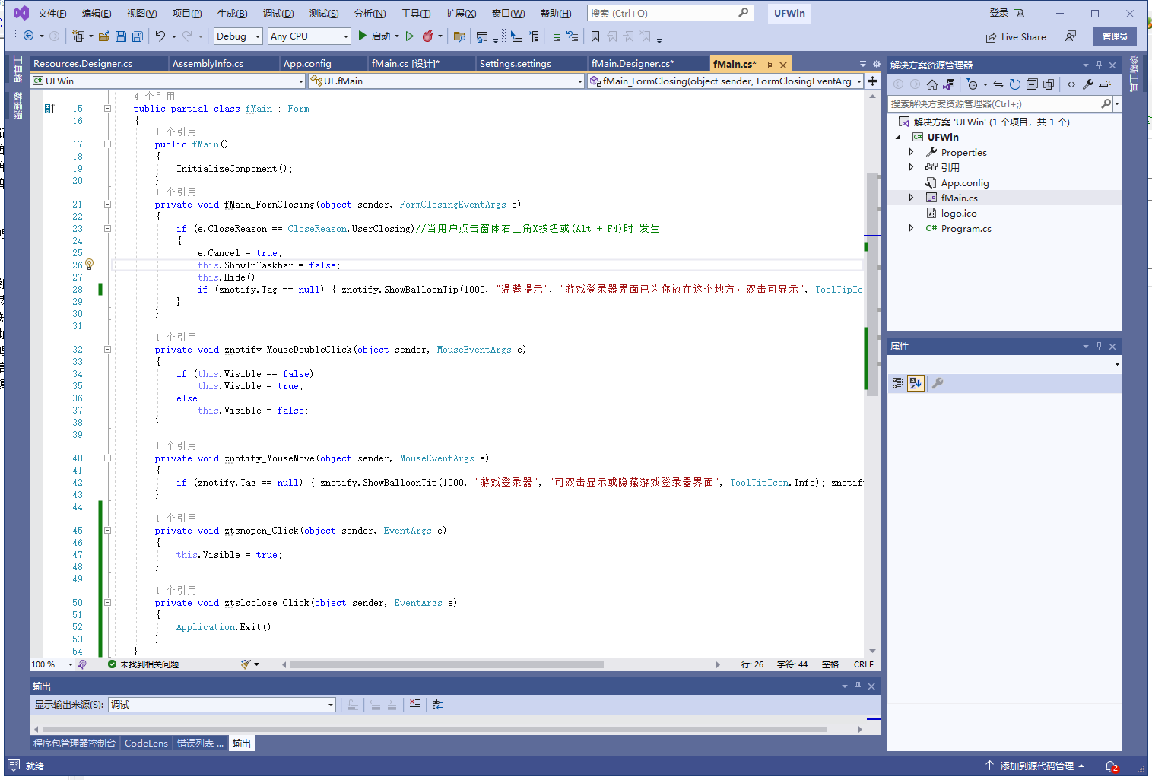The width and height of the screenshot is (1152, 780).
Task: Click Pending Changes Filter clock icon
Action: (x=972, y=84)
